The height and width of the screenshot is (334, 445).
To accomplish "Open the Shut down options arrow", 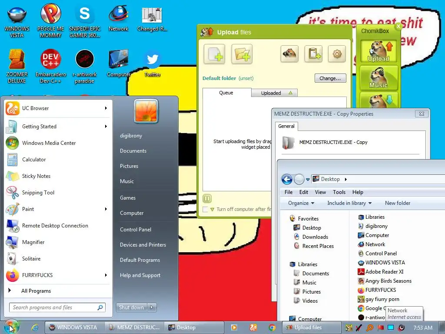I will click(x=152, y=307).
